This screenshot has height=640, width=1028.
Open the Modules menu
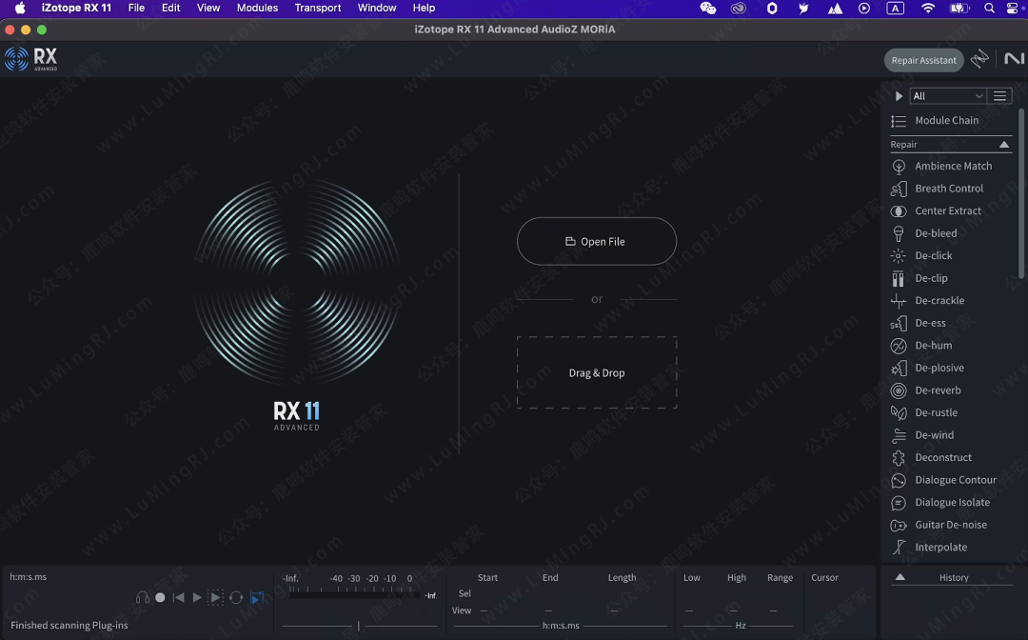click(257, 8)
